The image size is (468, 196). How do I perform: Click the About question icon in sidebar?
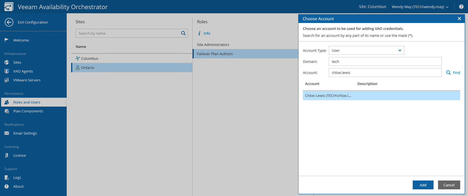click(x=7, y=186)
